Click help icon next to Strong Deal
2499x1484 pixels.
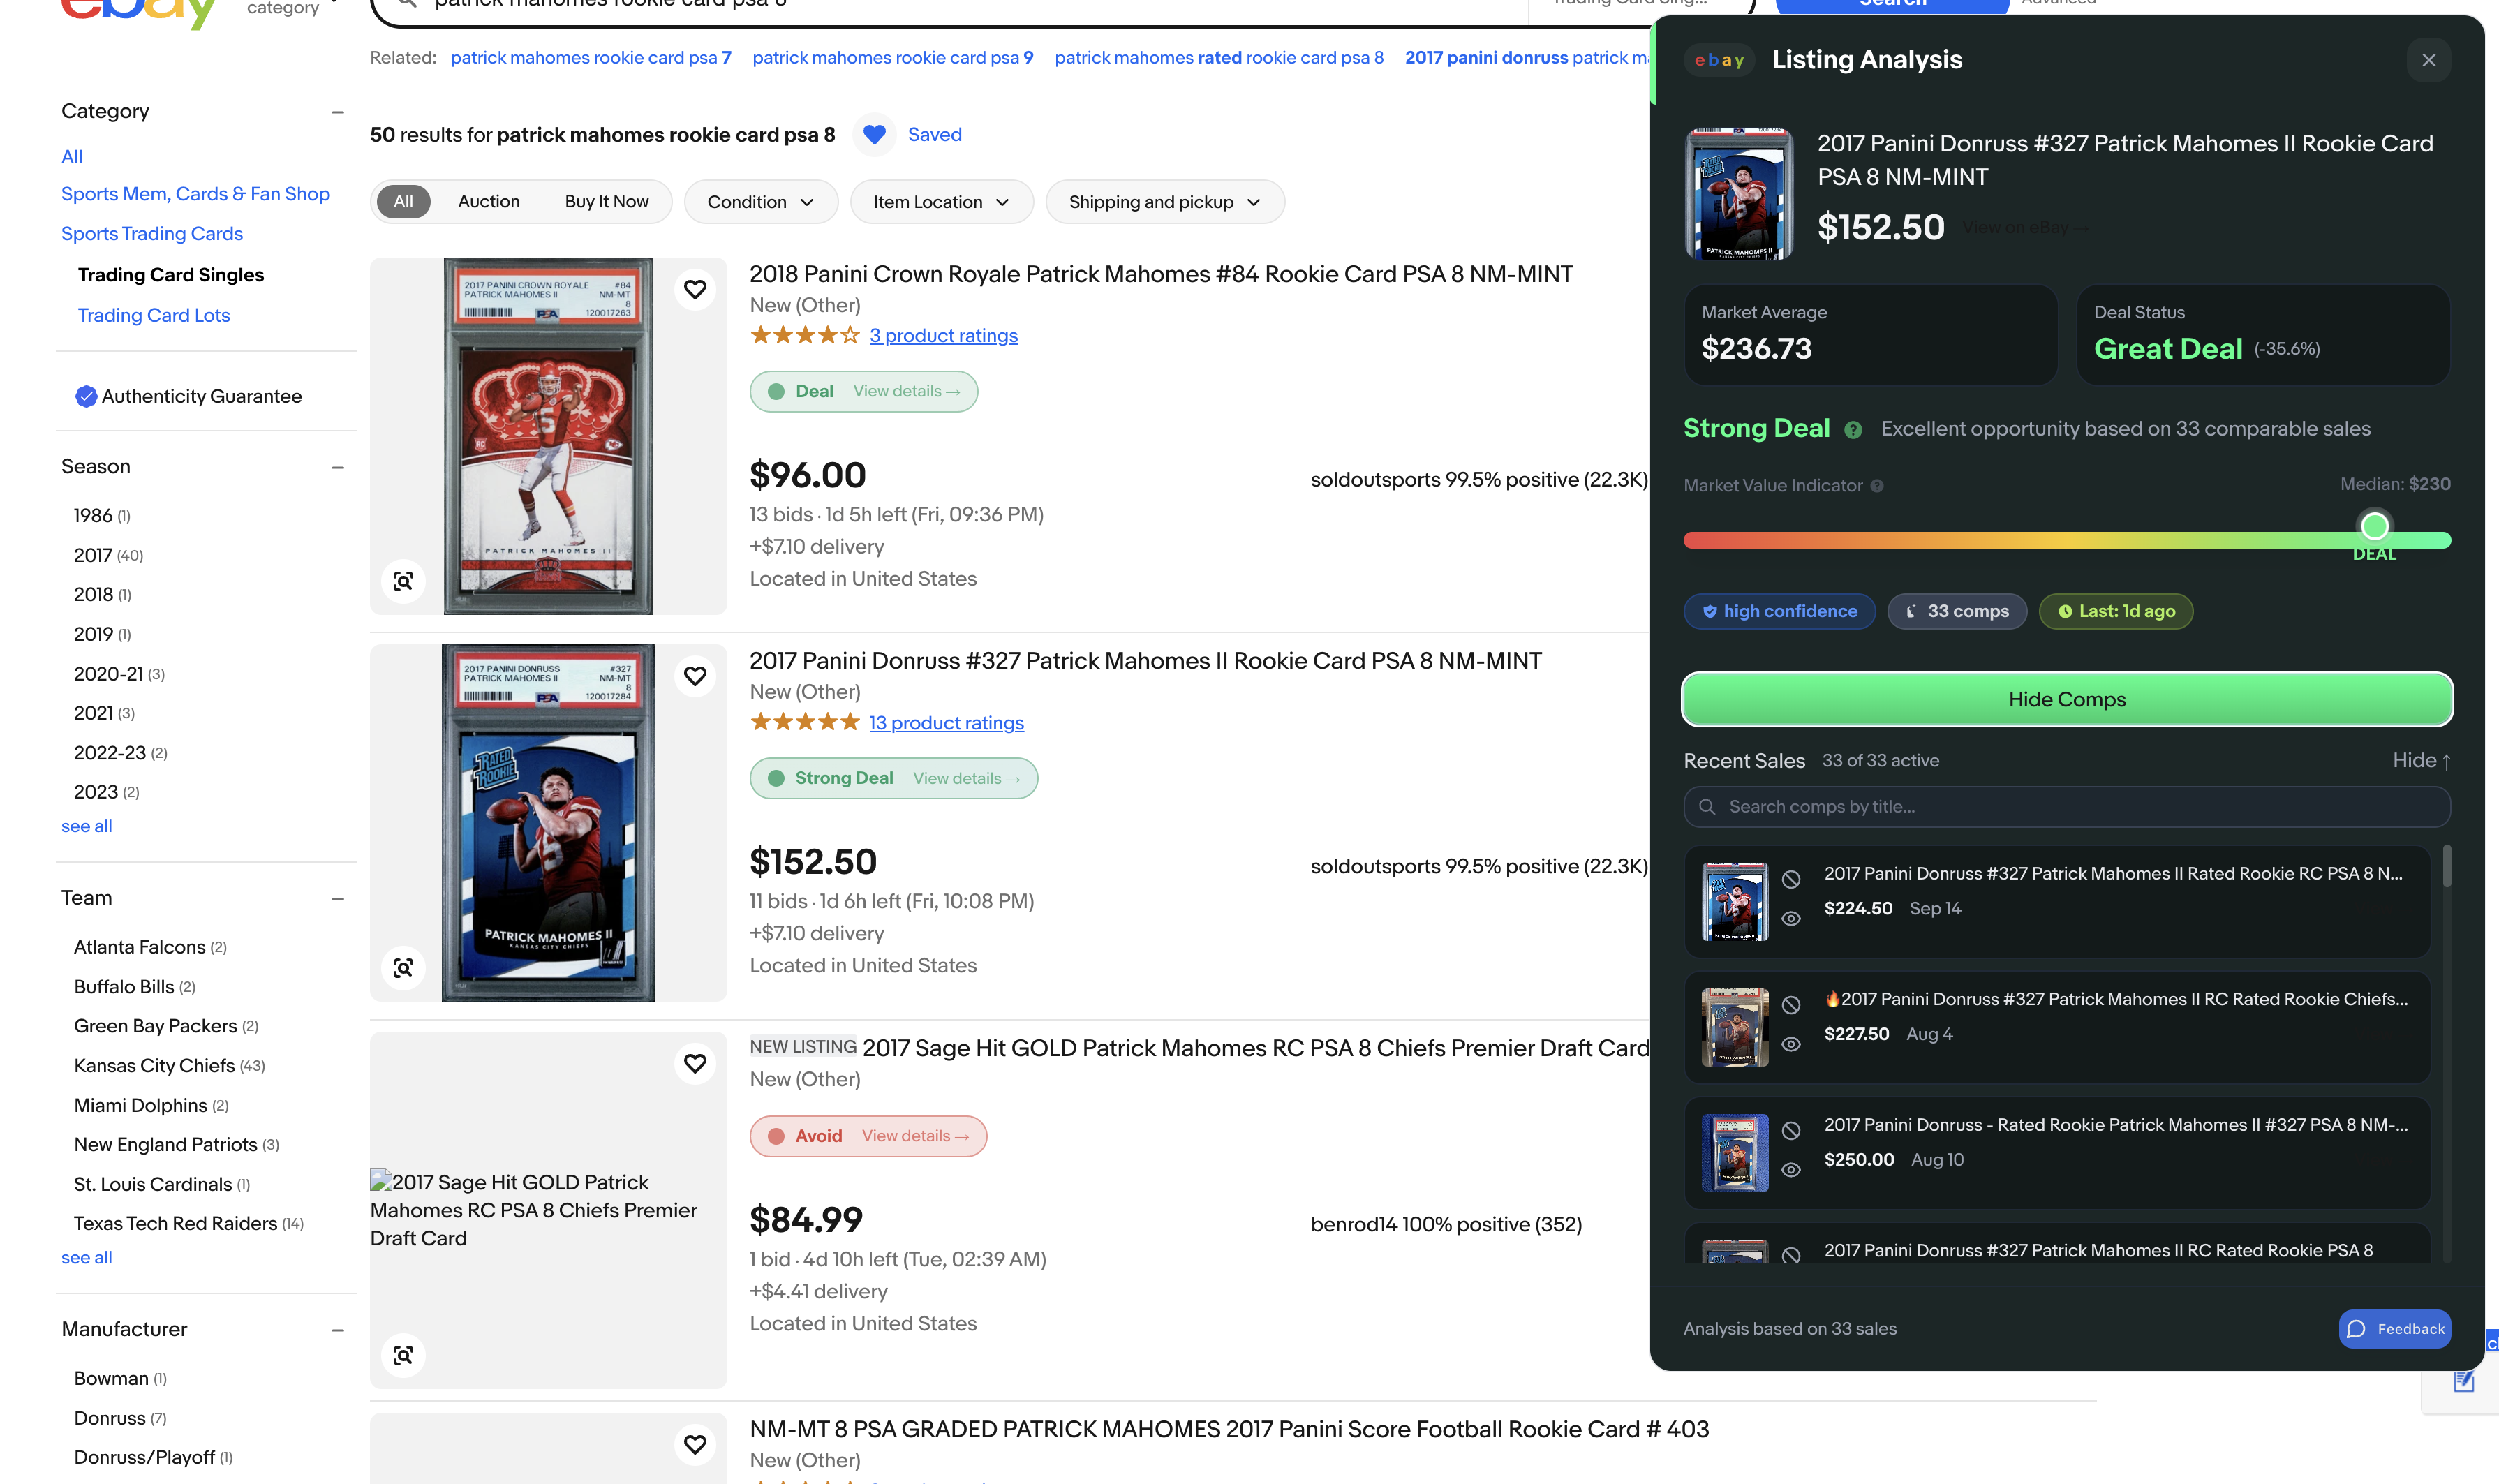pyautogui.click(x=1853, y=430)
